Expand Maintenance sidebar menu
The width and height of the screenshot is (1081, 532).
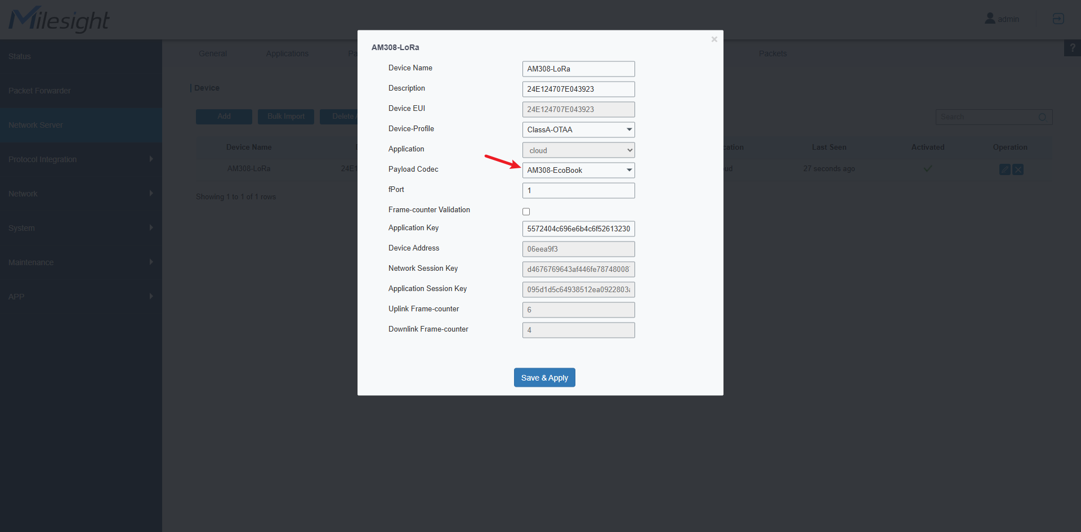point(81,262)
